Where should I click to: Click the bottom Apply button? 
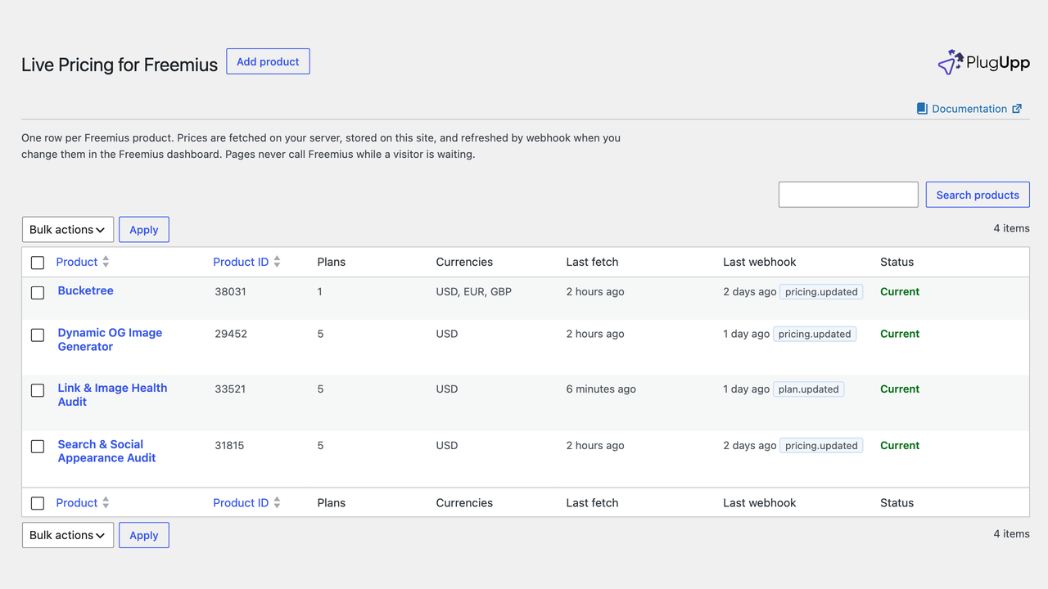tap(144, 535)
